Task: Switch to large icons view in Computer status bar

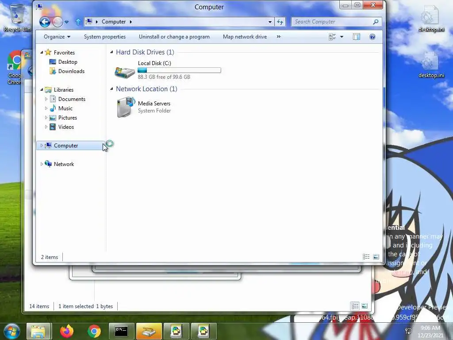Action: [x=376, y=257]
